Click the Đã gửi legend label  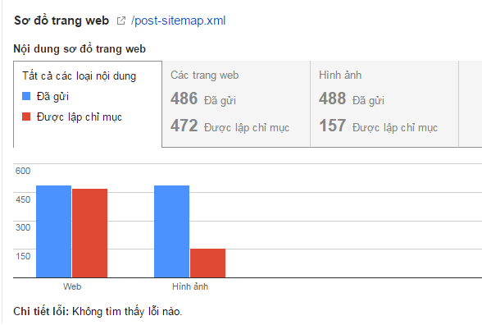pyautogui.click(x=52, y=96)
